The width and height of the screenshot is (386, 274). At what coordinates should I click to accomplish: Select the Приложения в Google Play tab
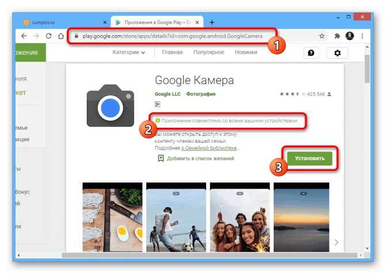tap(157, 22)
